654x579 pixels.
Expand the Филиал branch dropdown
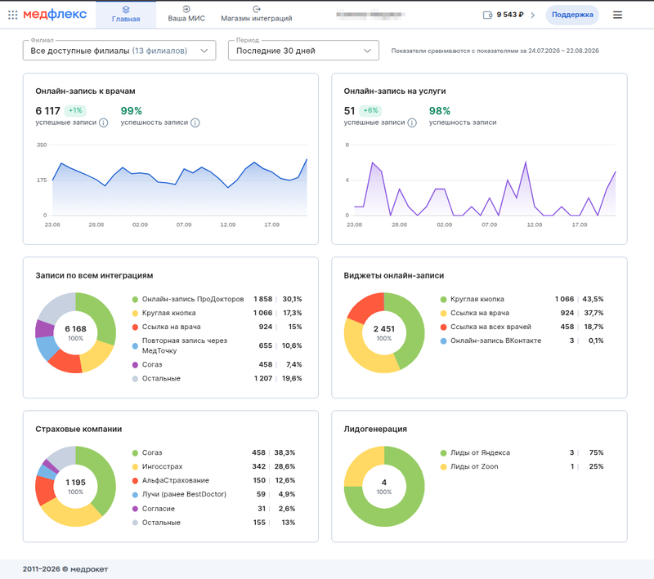(119, 51)
